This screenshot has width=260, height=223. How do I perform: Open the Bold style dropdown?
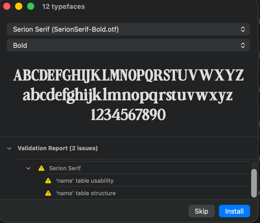[x=128, y=45]
